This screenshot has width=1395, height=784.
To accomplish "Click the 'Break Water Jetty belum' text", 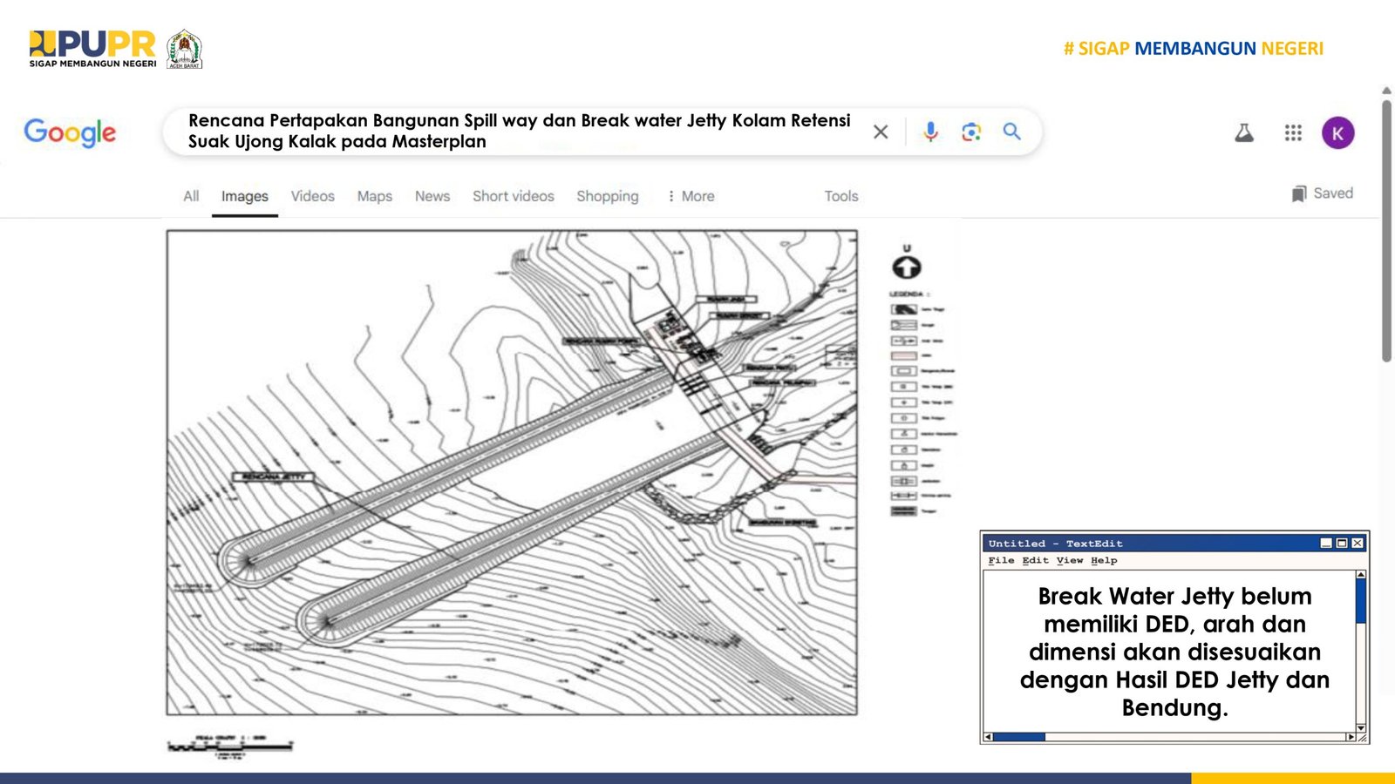I will pos(1174,597).
